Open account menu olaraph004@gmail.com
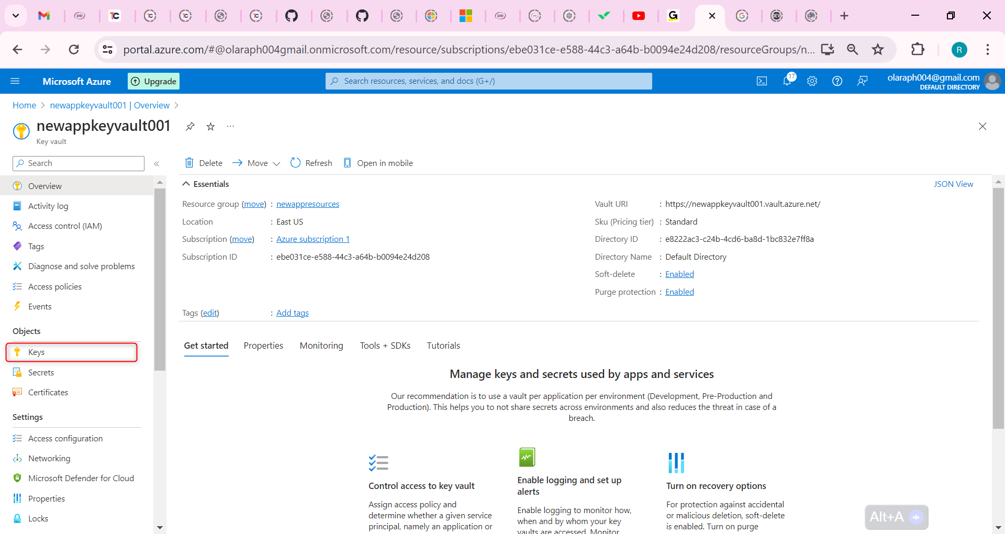Screen dimensions: 1005x534 pos(944,81)
